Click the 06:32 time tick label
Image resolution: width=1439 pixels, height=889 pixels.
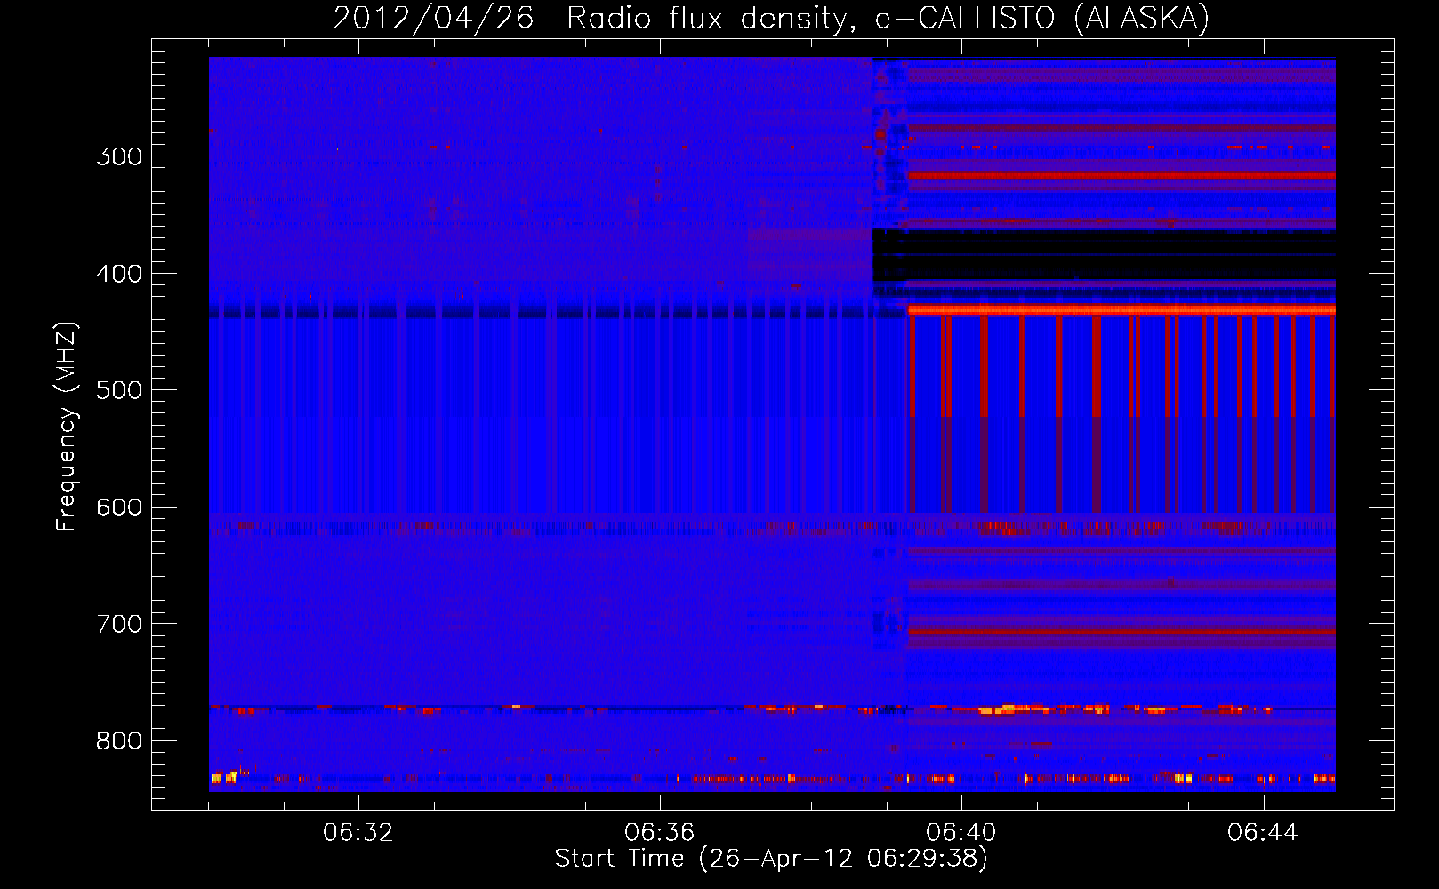pyautogui.click(x=358, y=833)
